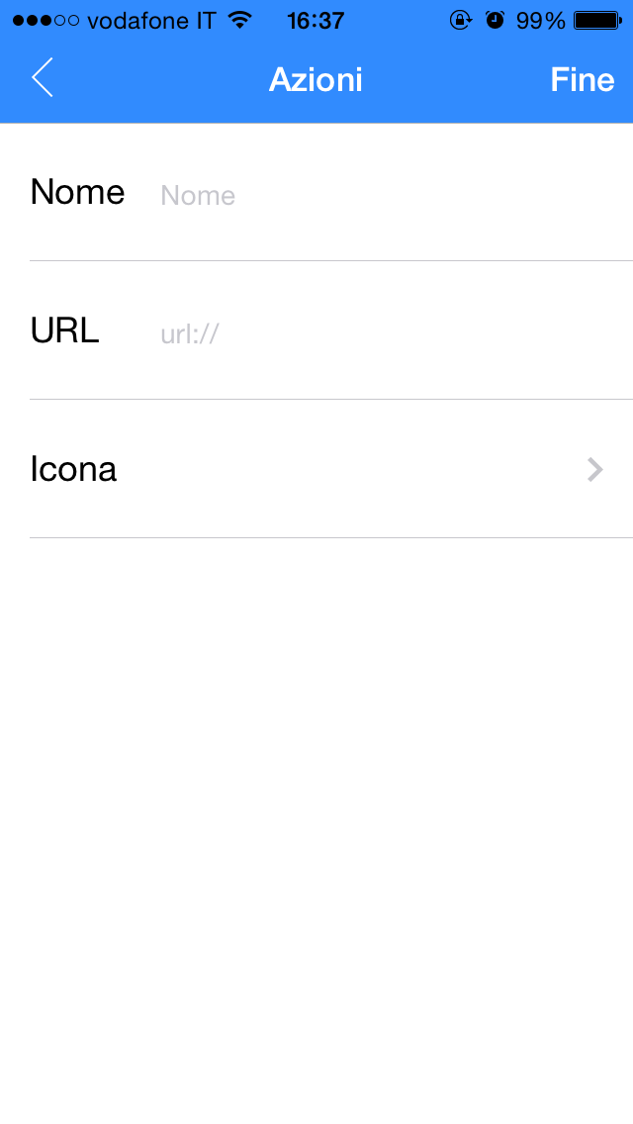Tap the signal strength dots
Screen dimensions: 633x1124
click(x=45, y=21)
